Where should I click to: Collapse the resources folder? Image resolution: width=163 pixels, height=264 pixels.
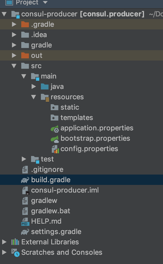tap(34, 97)
